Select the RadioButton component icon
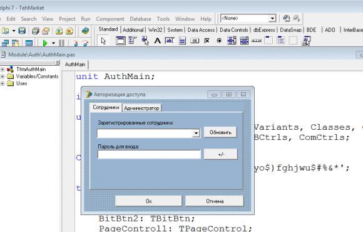 tap(219, 41)
